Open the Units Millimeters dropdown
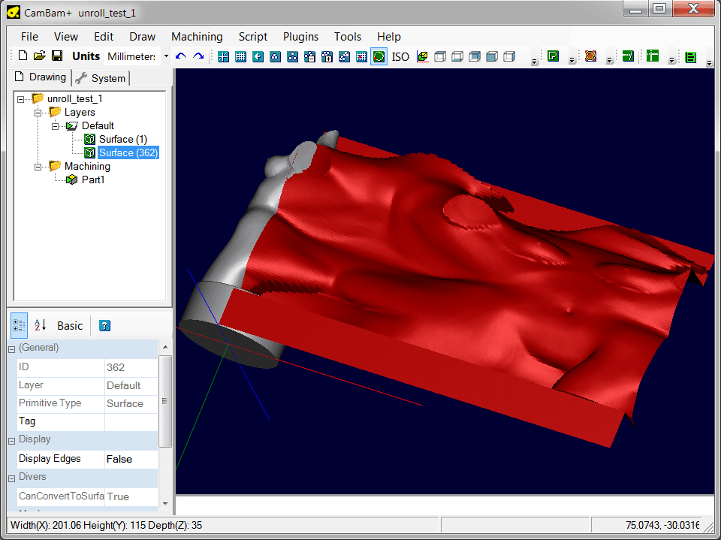Viewport: 721px width, 540px height. click(166, 56)
